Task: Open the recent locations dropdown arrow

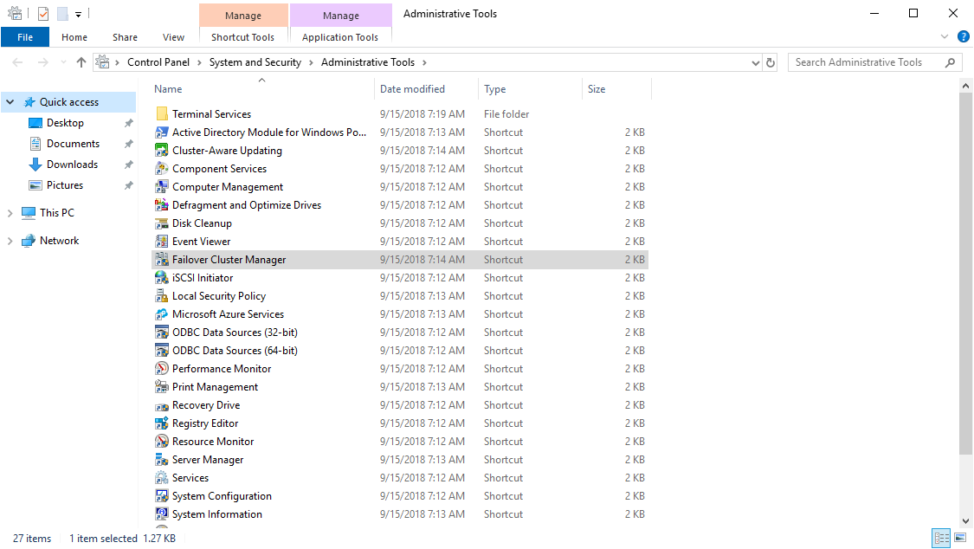Action: point(62,62)
